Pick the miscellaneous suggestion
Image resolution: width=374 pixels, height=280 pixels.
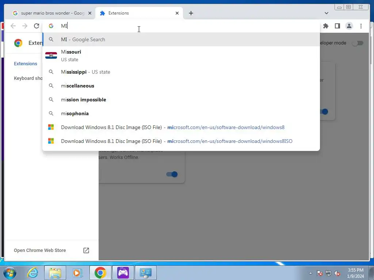coord(181,86)
